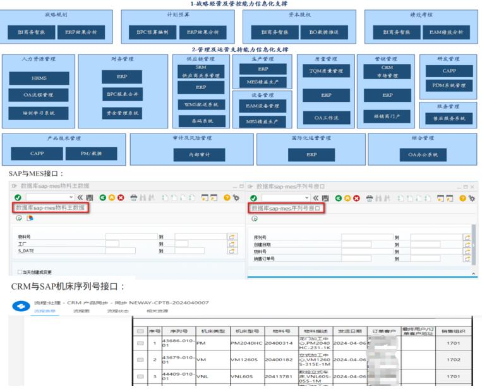Click the help question icon in 物料主数据 toolbar
482x389 pixels.
coord(227,198)
